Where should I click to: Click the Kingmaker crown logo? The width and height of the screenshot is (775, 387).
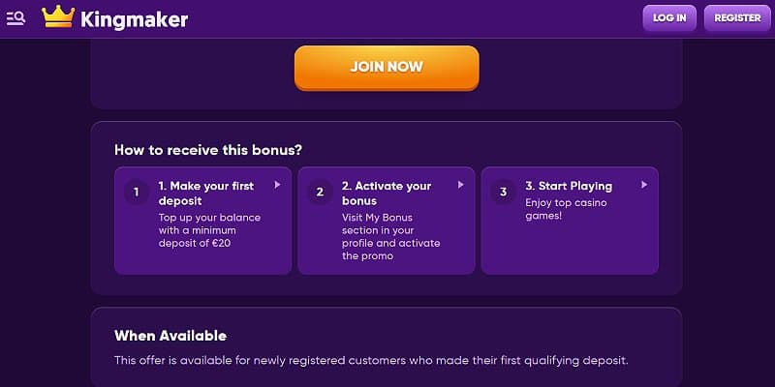pyautogui.click(x=58, y=17)
